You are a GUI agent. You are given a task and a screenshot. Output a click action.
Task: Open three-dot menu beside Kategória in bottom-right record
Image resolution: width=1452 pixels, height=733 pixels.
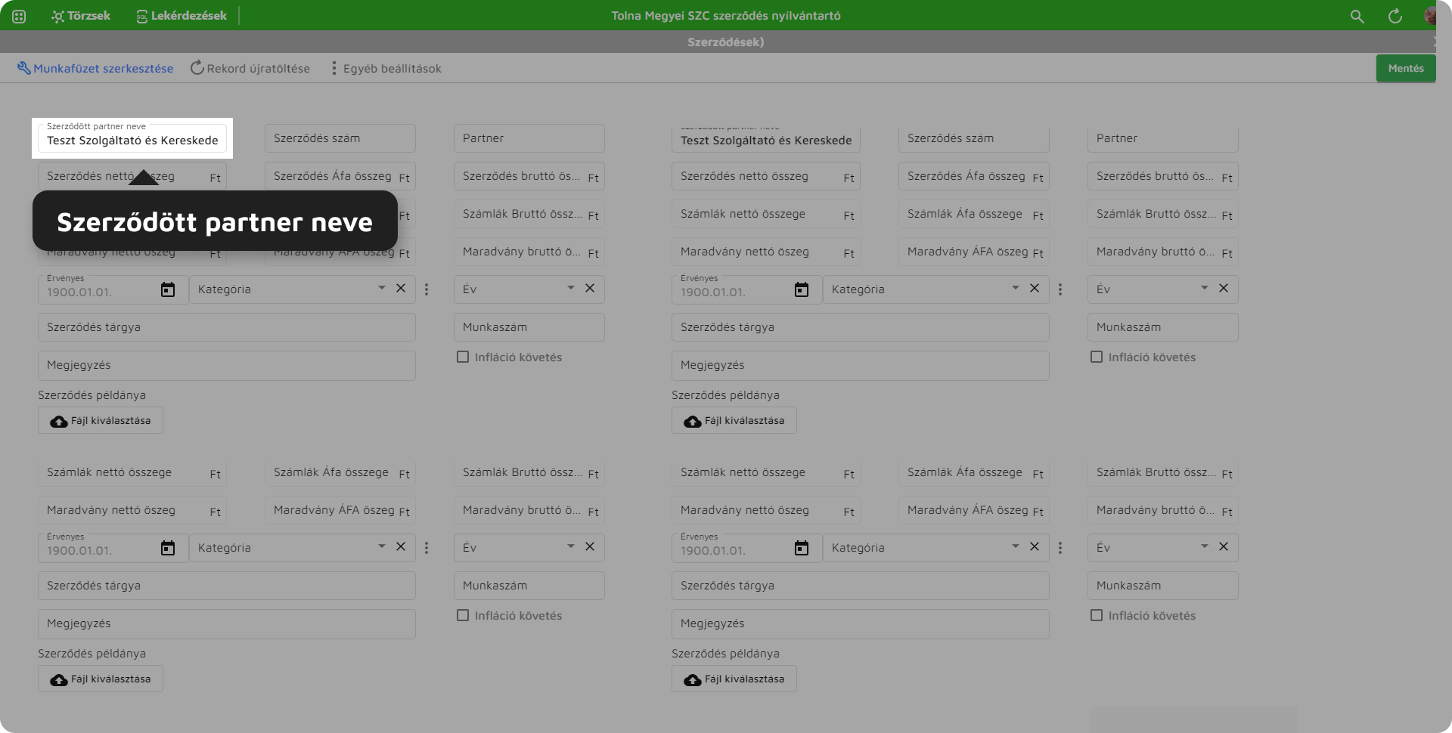pyautogui.click(x=1060, y=548)
